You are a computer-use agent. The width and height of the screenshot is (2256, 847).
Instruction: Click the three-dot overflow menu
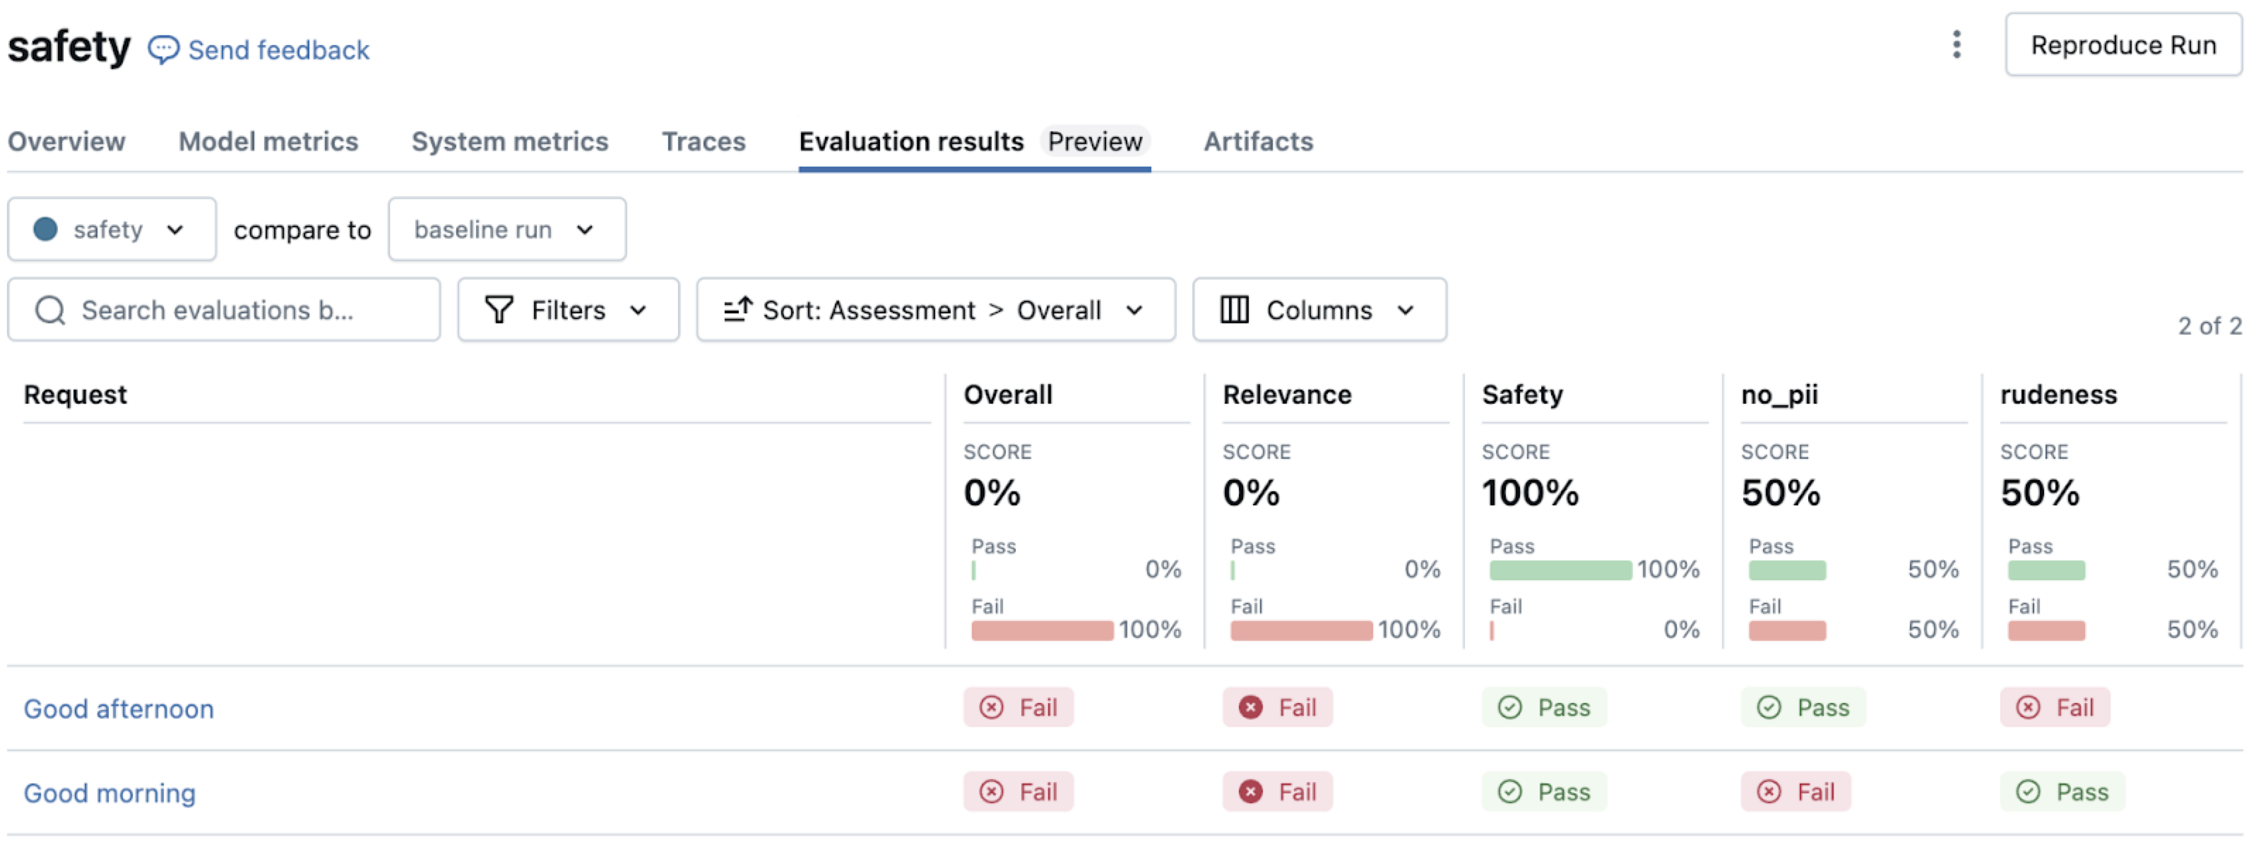coord(1956,44)
